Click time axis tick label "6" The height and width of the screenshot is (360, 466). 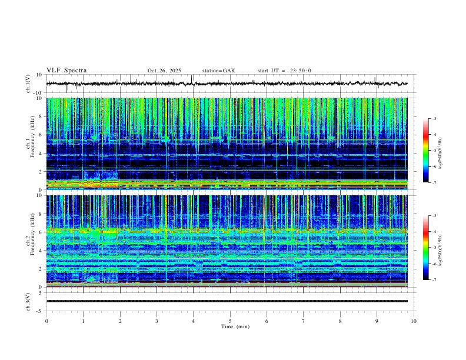tap(267, 321)
